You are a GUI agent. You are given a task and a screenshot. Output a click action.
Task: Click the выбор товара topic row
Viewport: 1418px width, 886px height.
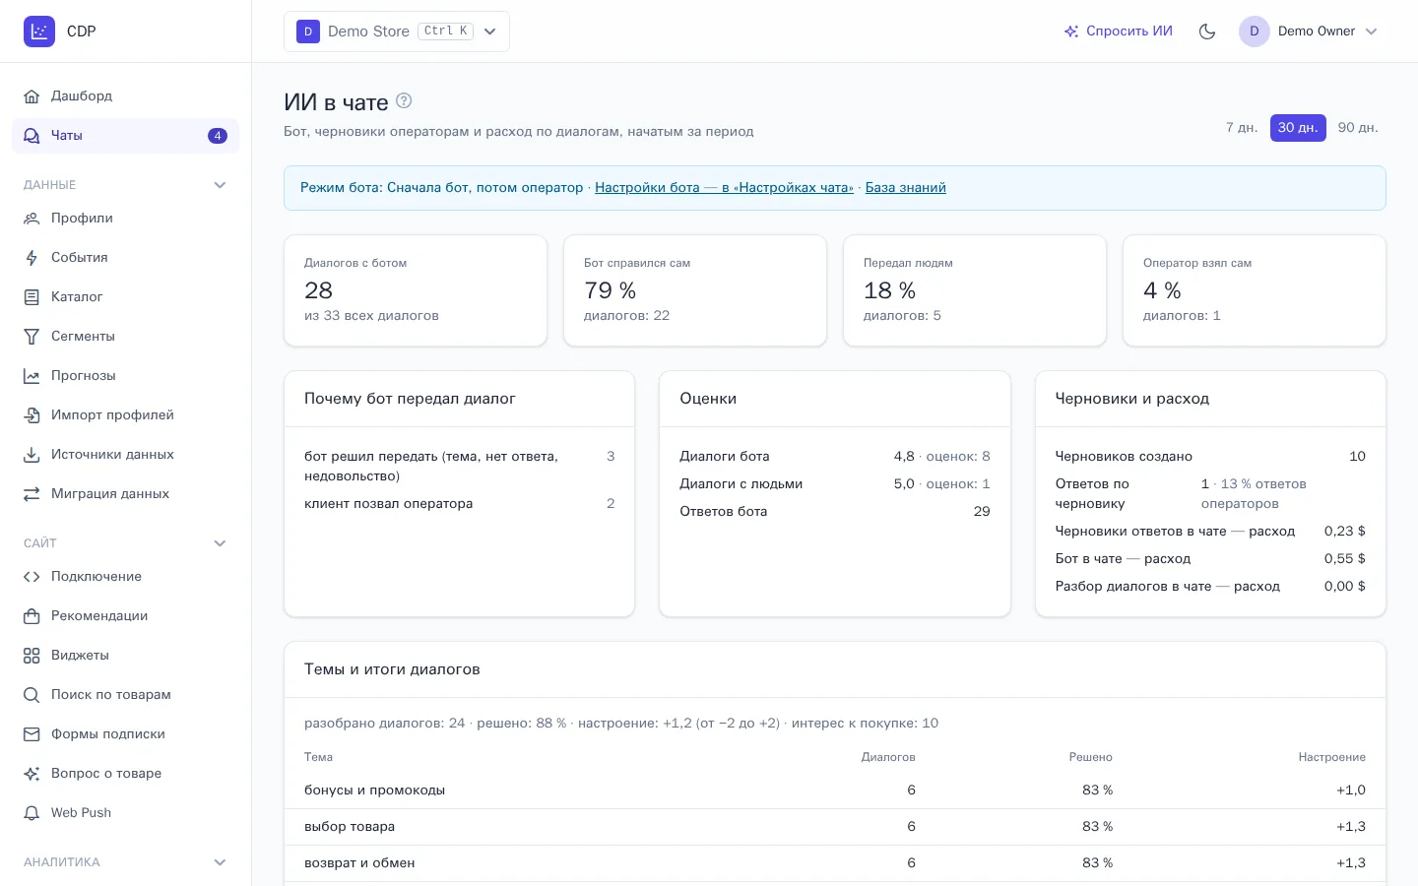(835, 827)
